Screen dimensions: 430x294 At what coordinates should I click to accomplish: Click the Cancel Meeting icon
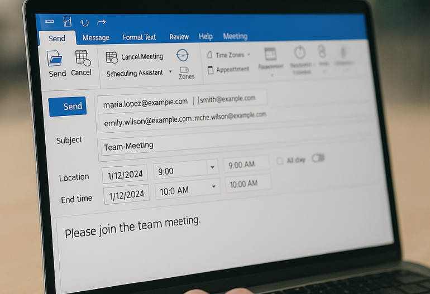pos(112,57)
